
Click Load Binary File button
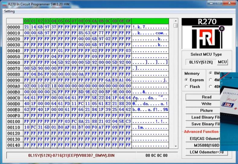tap(203, 117)
